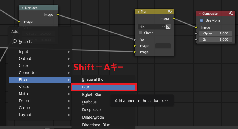
Task: Click the Z value slider in Composite
Action: pos(216,40)
